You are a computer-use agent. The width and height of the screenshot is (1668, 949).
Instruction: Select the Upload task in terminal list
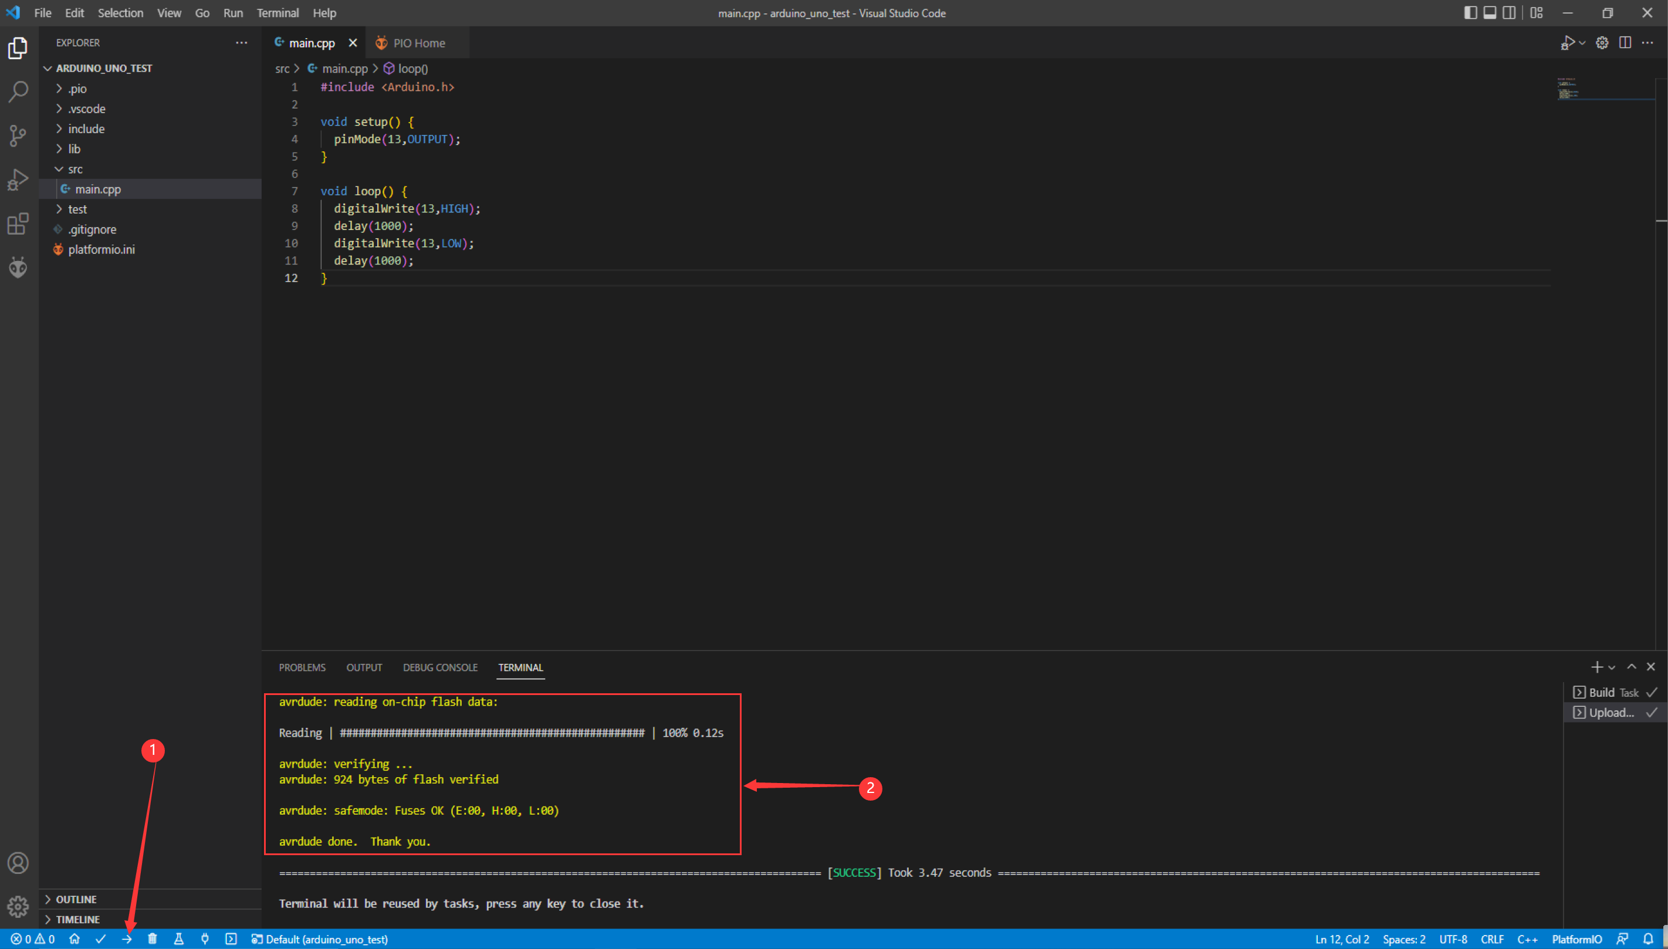pyautogui.click(x=1609, y=713)
